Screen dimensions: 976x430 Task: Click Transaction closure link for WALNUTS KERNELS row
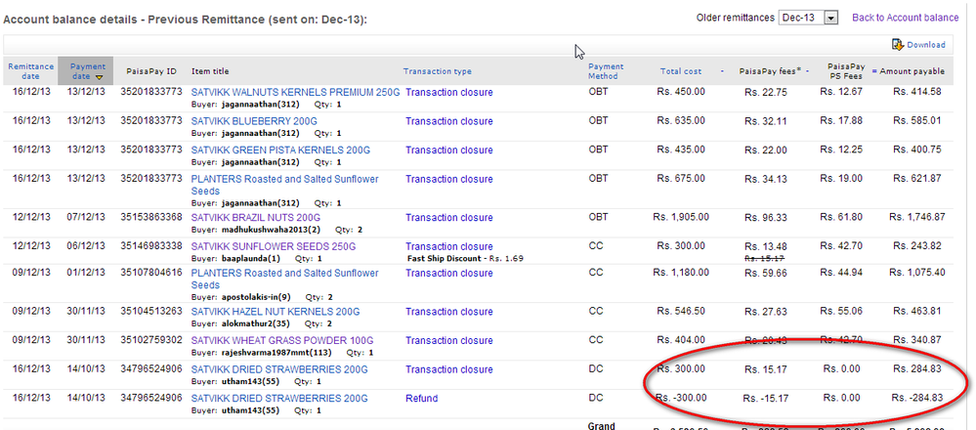coord(448,92)
